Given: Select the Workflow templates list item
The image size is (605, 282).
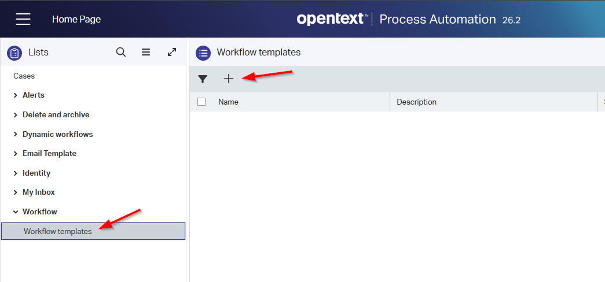Looking at the screenshot, I should tap(93, 231).
